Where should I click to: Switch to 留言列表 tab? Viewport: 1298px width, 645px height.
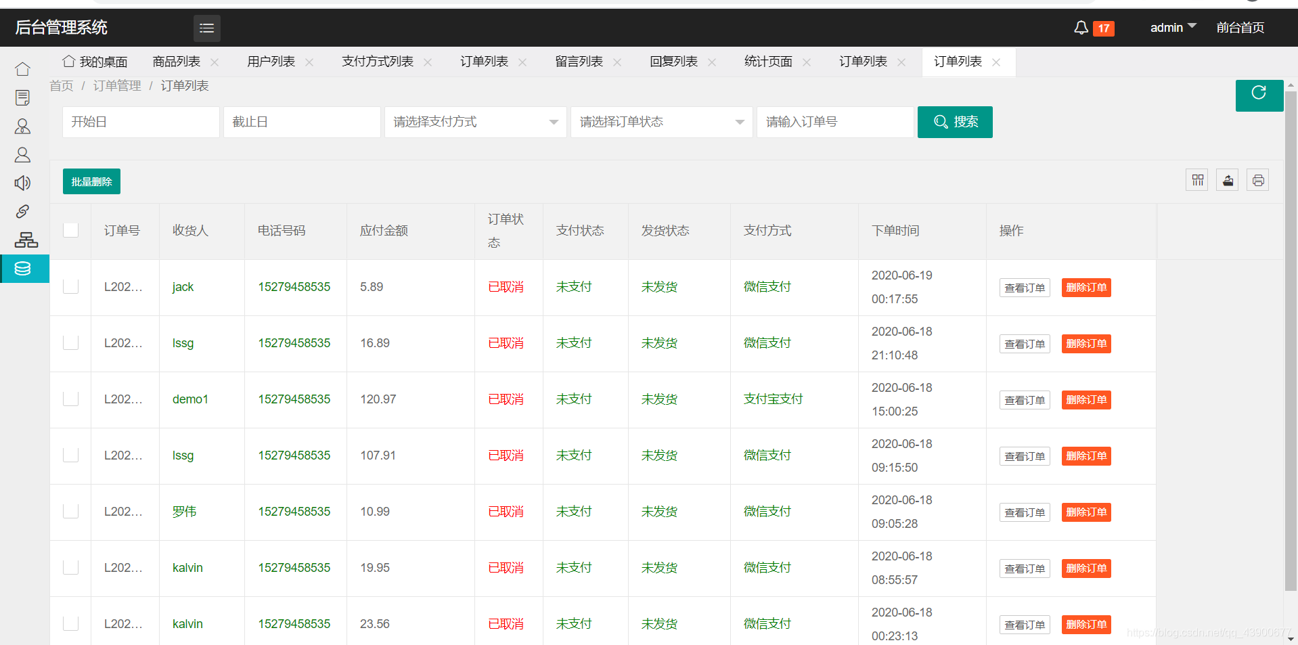579,62
